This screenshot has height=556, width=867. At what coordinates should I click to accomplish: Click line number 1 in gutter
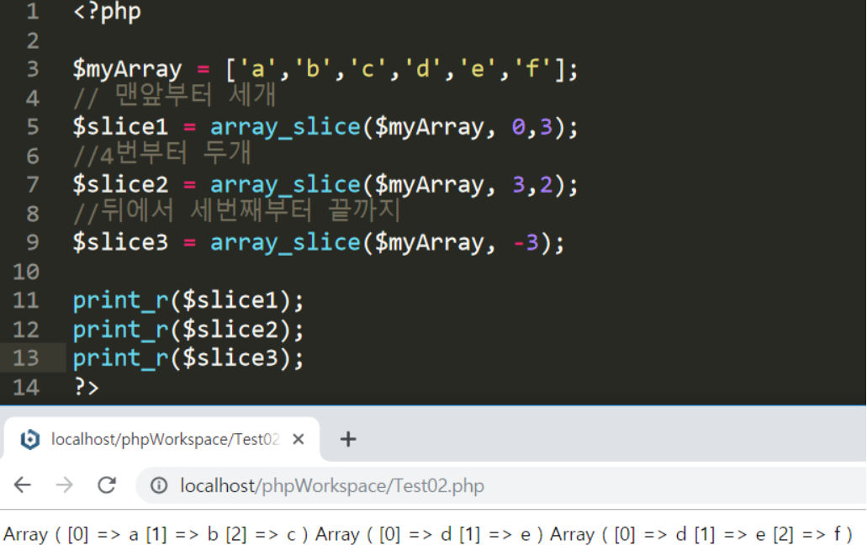[x=33, y=12]
